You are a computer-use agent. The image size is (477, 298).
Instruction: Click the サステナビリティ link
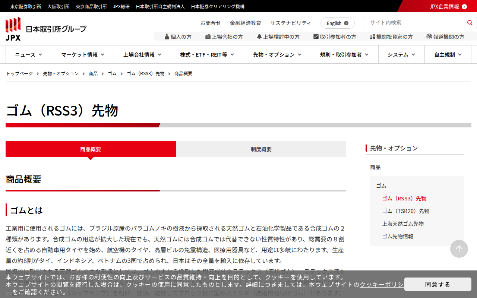(291, 23)
